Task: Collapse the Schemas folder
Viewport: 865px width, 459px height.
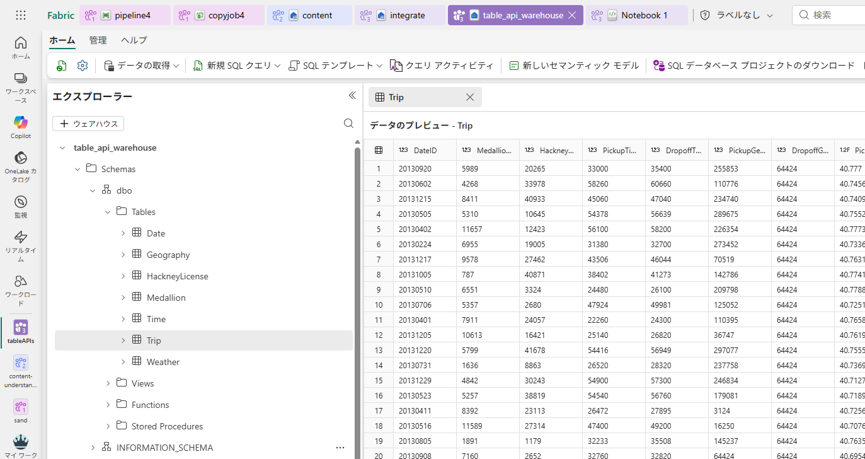Action: click(x=77, y=169)
